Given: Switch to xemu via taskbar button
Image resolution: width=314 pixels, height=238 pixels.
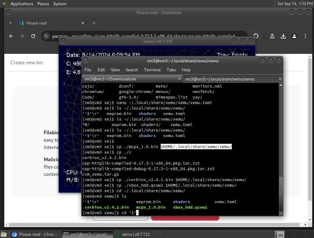Looking at the screenshot, I should pyautogui.click(x=133, y=234).
